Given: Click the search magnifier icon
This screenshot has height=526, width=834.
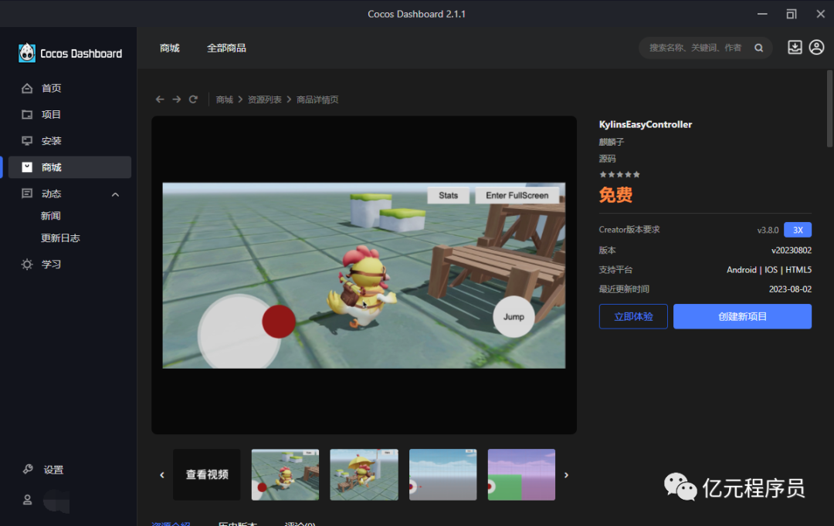Looking at the screenshot, I should tap(759, 48).
